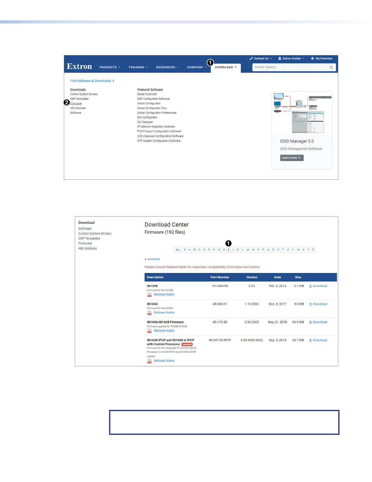Click the Part Number column header
The height and width of the screenshot is (482, 372).
pyautogui.click(x=220, y=278)
